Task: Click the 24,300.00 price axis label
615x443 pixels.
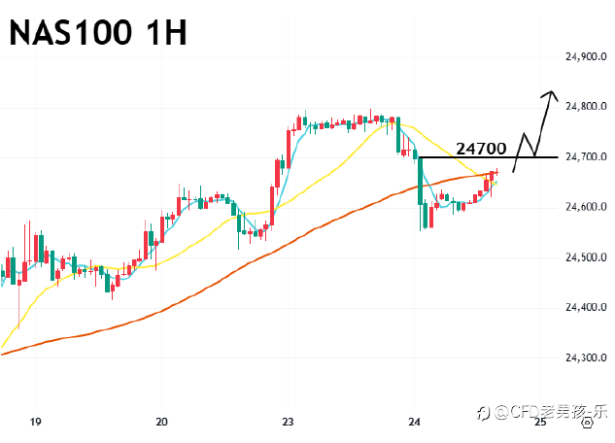Action: tap(585, 358)
